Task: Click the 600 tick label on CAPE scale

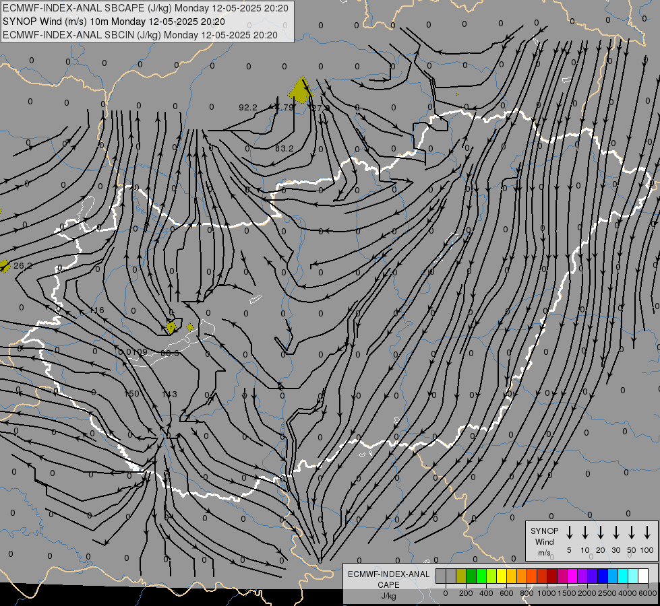Action: click(506, 593)
